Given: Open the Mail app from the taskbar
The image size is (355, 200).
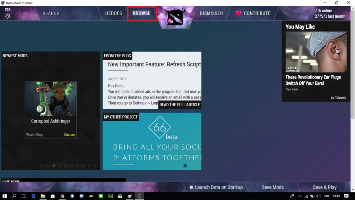Looking at the screenshot, I should pos(120,196).
